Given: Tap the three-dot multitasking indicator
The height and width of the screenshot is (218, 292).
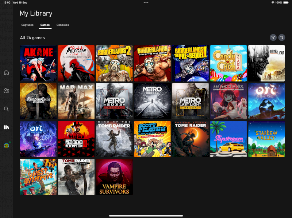Looking at the screenshot, I should (146, 3).
